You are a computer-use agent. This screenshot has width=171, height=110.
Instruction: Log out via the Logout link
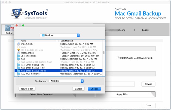tap(146, 30)
